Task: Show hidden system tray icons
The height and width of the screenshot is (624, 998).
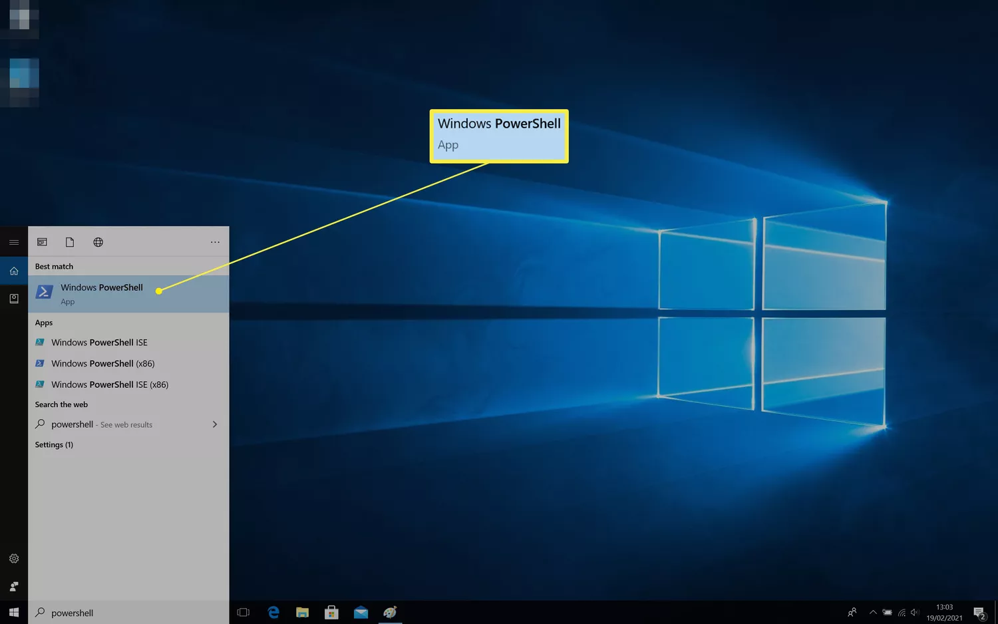Action: (x=873, y=613)
